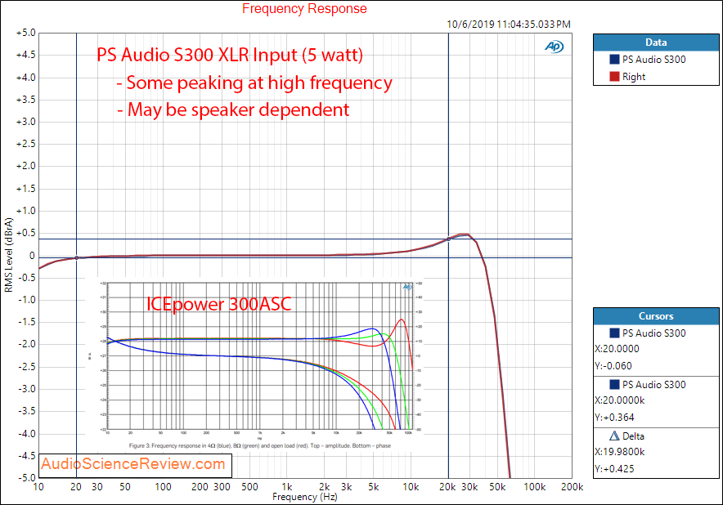The image size is (723, 505).
Task: Select the Cursors panel header
Action: [656, 316]
